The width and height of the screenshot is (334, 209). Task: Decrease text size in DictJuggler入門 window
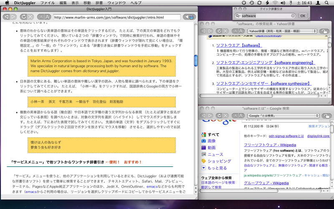click(41, 17)
